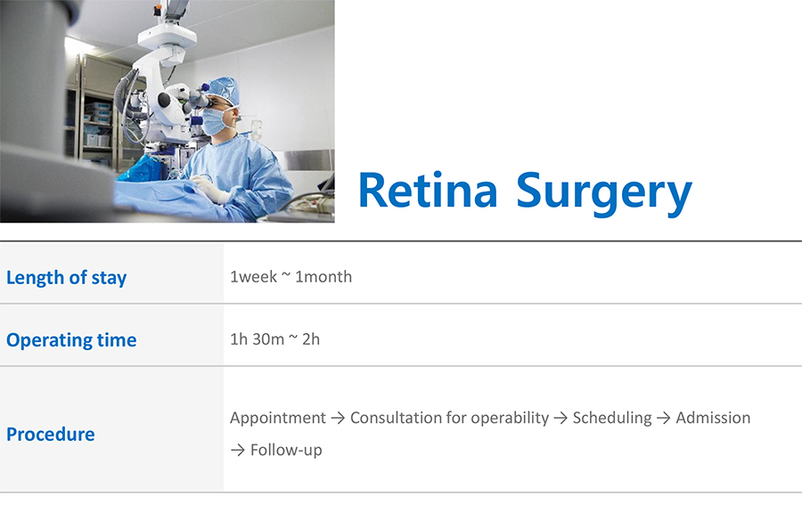Image resolution: width=802 pixels, height=506 pixels.
Task: Click the 1h 30m ~ 2h value
Action: 275,339
